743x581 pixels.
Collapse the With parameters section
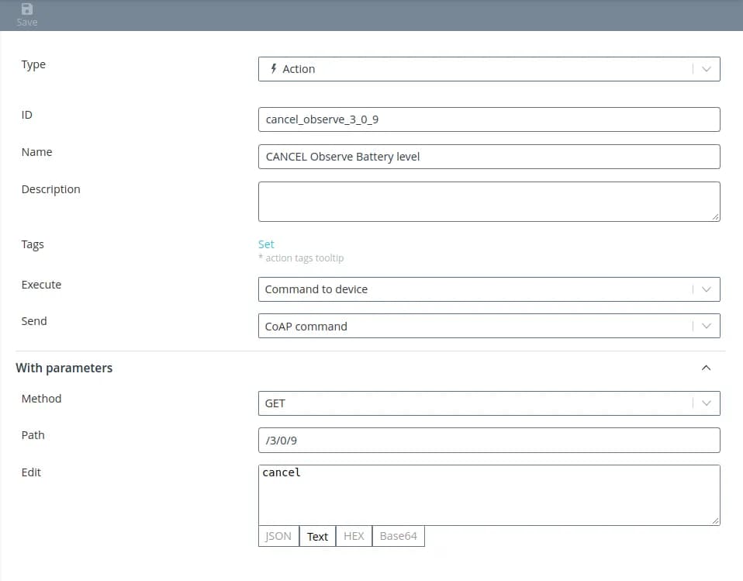click(706, 368)
